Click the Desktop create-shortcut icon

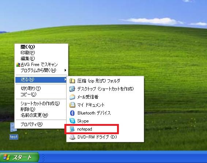[x=72, y=89]
